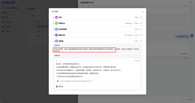Click the purple 意图识别 node icon

point(57,35)
